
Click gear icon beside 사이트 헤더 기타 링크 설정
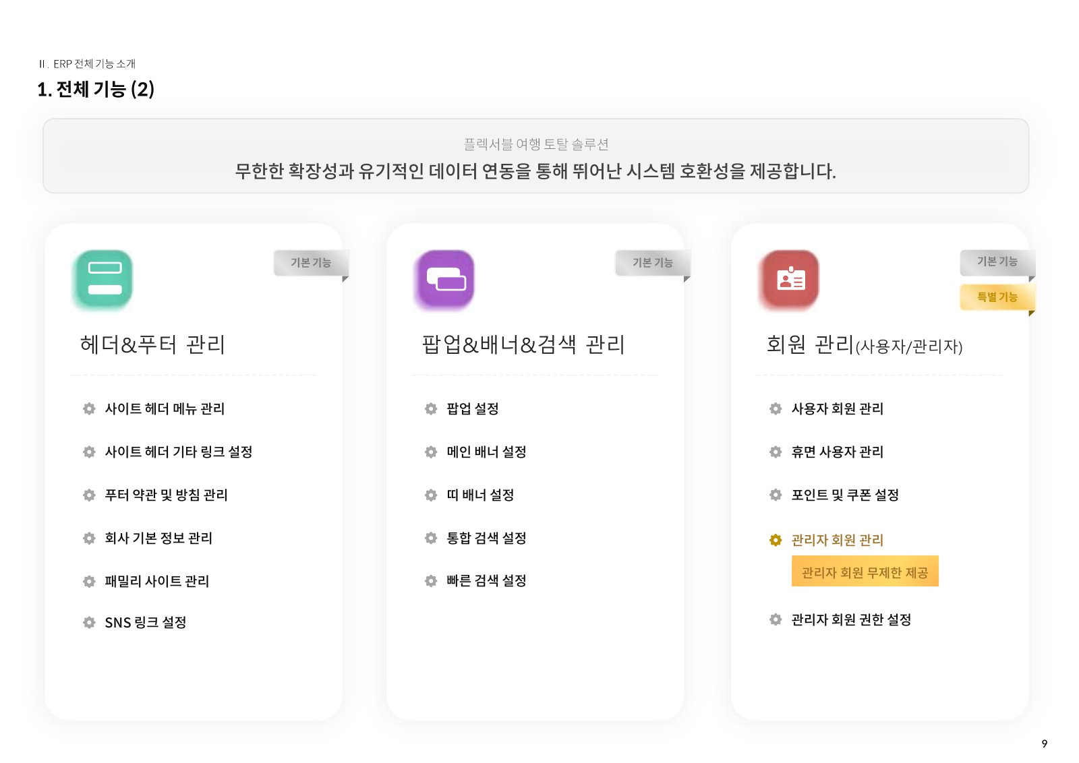(x=89, y=452)
